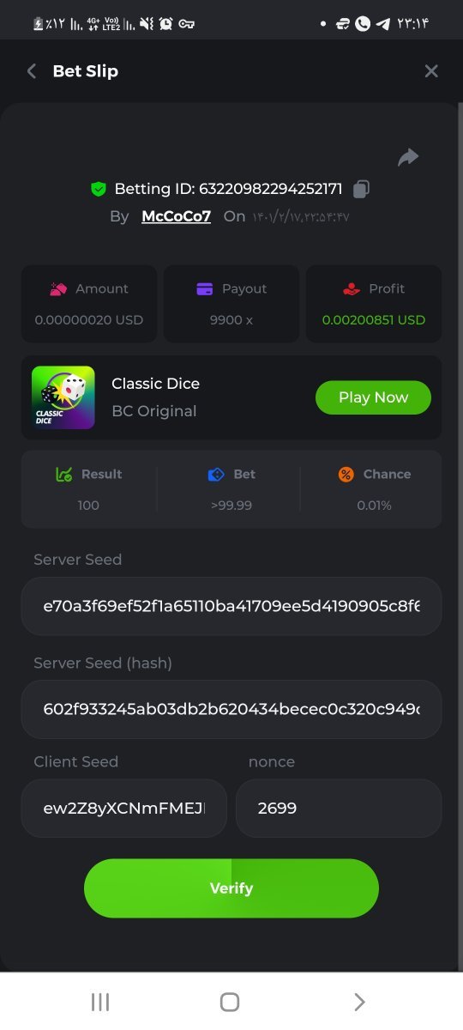This screenshot has width=463, height=1030.
Task: Open the McCoCo7 user profile link
Action: [176, 216]
